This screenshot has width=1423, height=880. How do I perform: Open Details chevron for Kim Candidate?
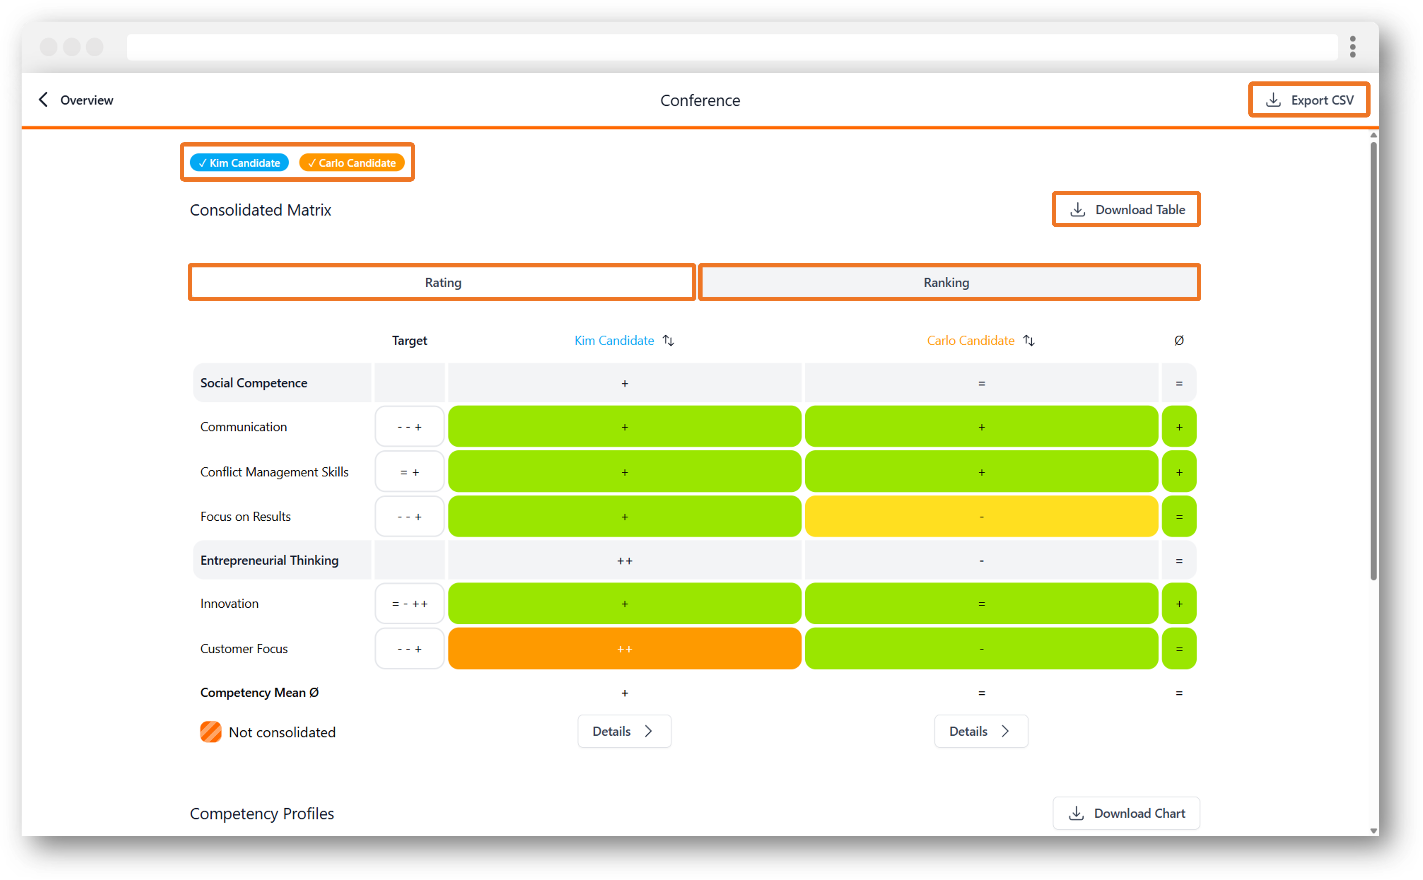[x=648, y=731]
